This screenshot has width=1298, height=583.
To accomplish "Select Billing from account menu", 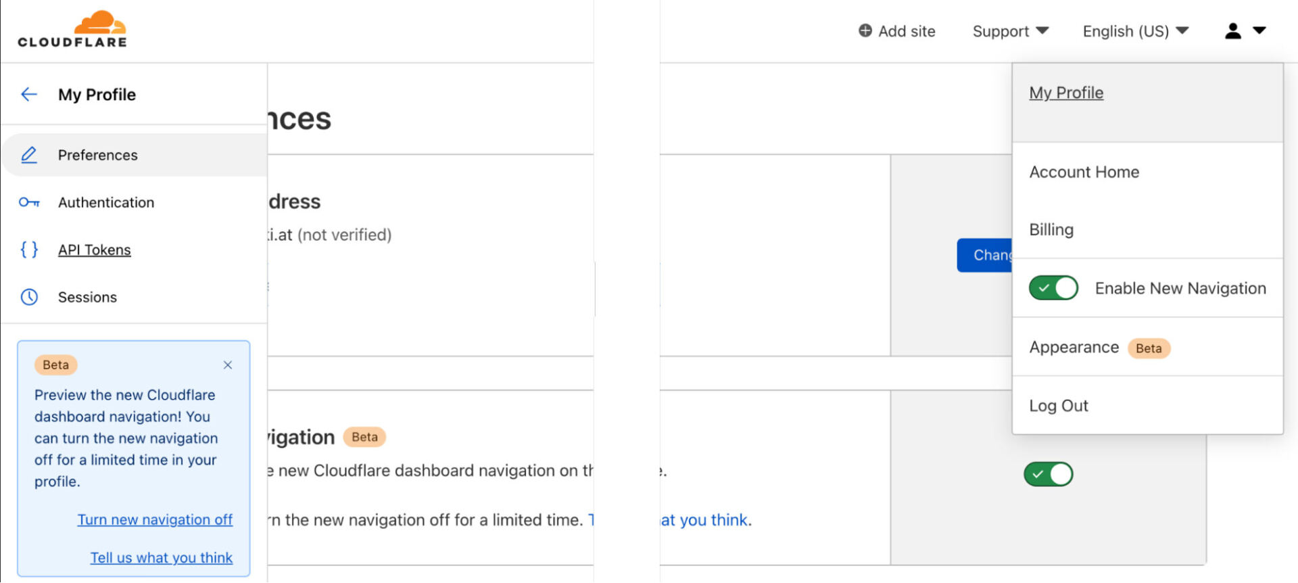I will click(x=1051, y=230).
